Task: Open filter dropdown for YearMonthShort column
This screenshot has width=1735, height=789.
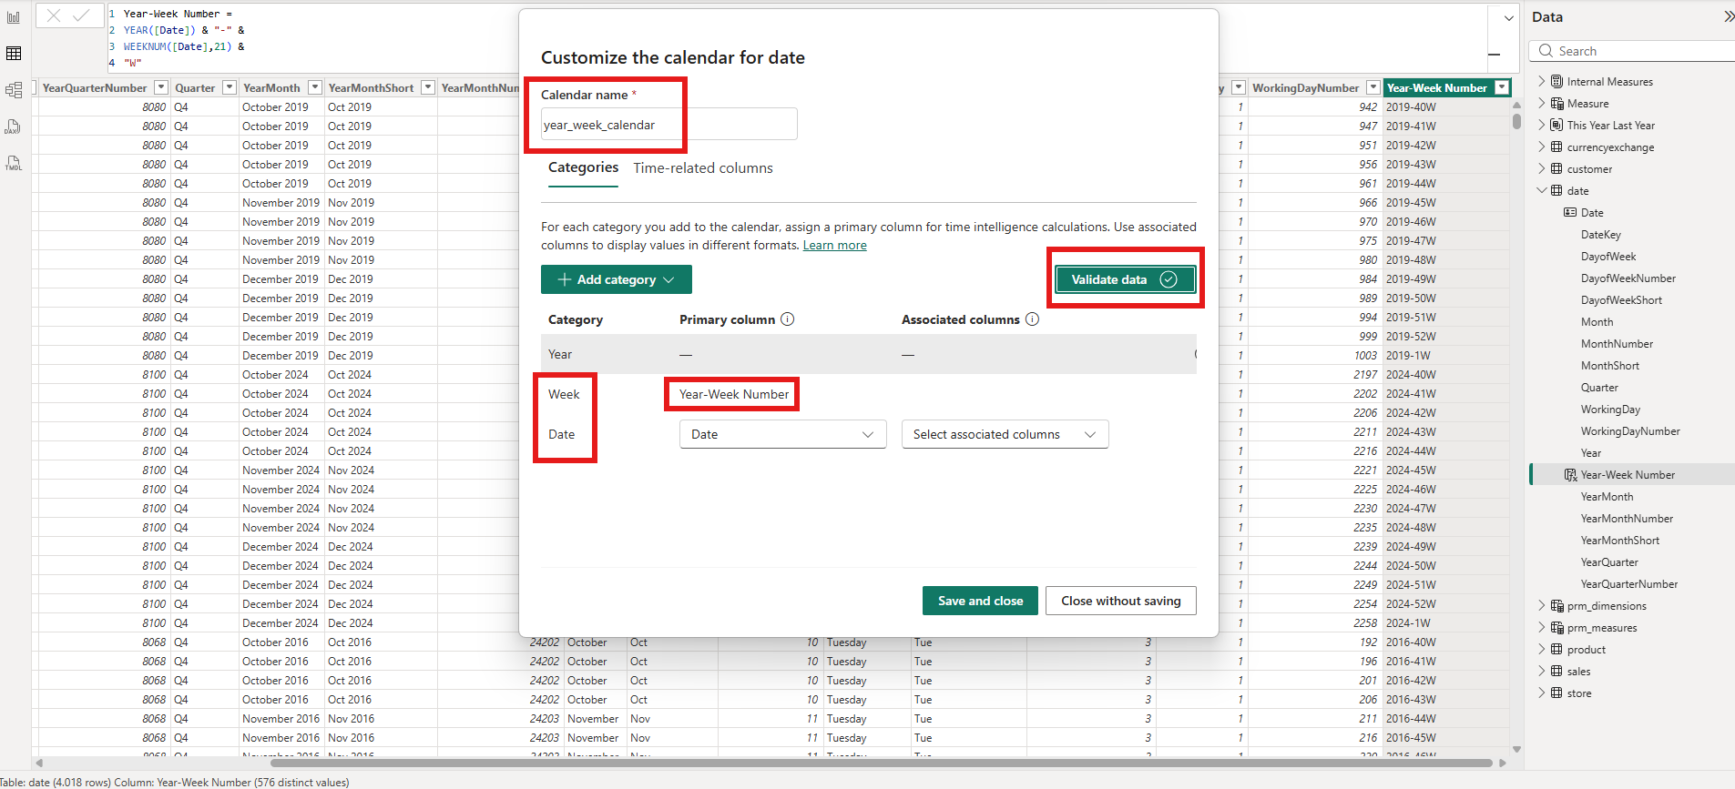Action: point(428,87)
